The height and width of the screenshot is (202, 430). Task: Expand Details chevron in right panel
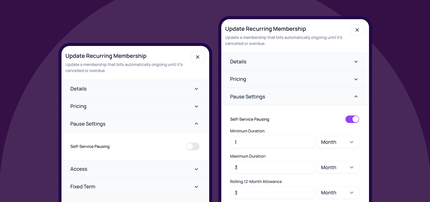(x=356, y=62)
